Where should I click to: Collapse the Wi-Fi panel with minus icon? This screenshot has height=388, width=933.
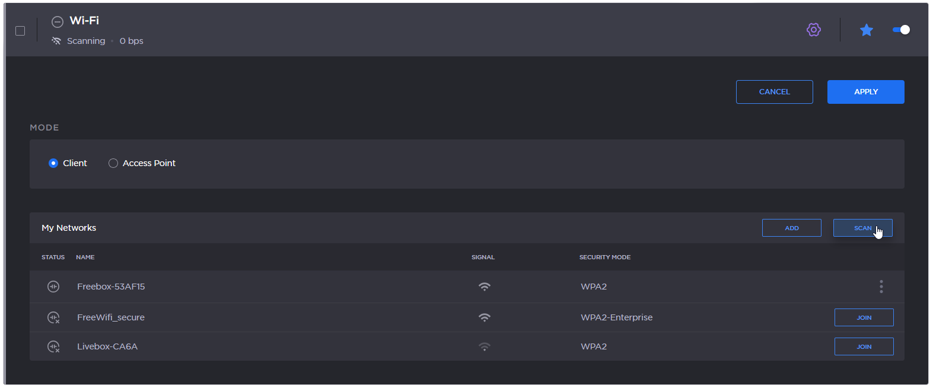(x=58, y=22)
